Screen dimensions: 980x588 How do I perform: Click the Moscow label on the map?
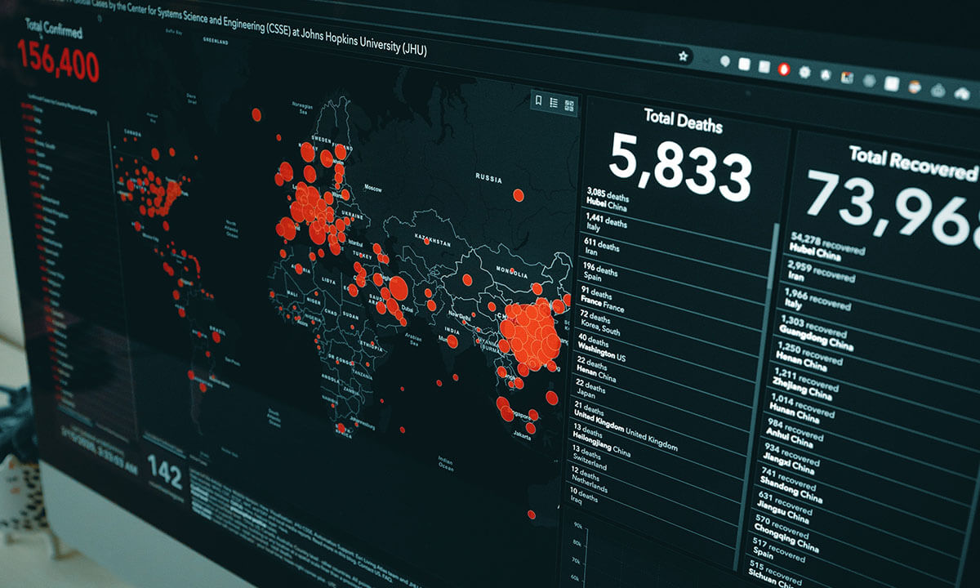373,189
